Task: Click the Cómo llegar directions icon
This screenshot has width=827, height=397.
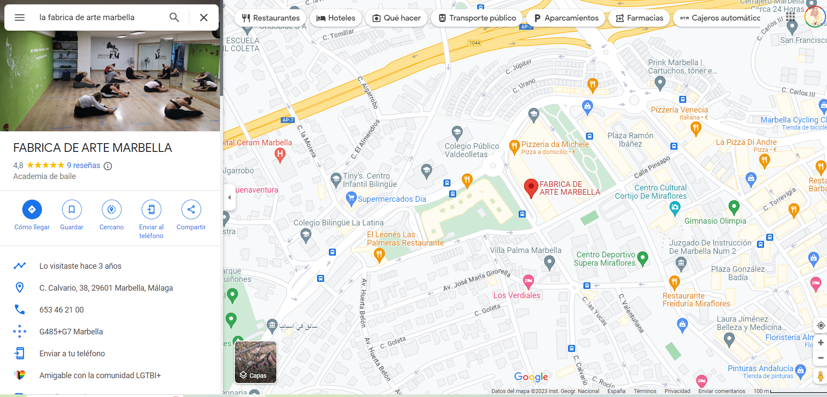Action: point(32,209)
